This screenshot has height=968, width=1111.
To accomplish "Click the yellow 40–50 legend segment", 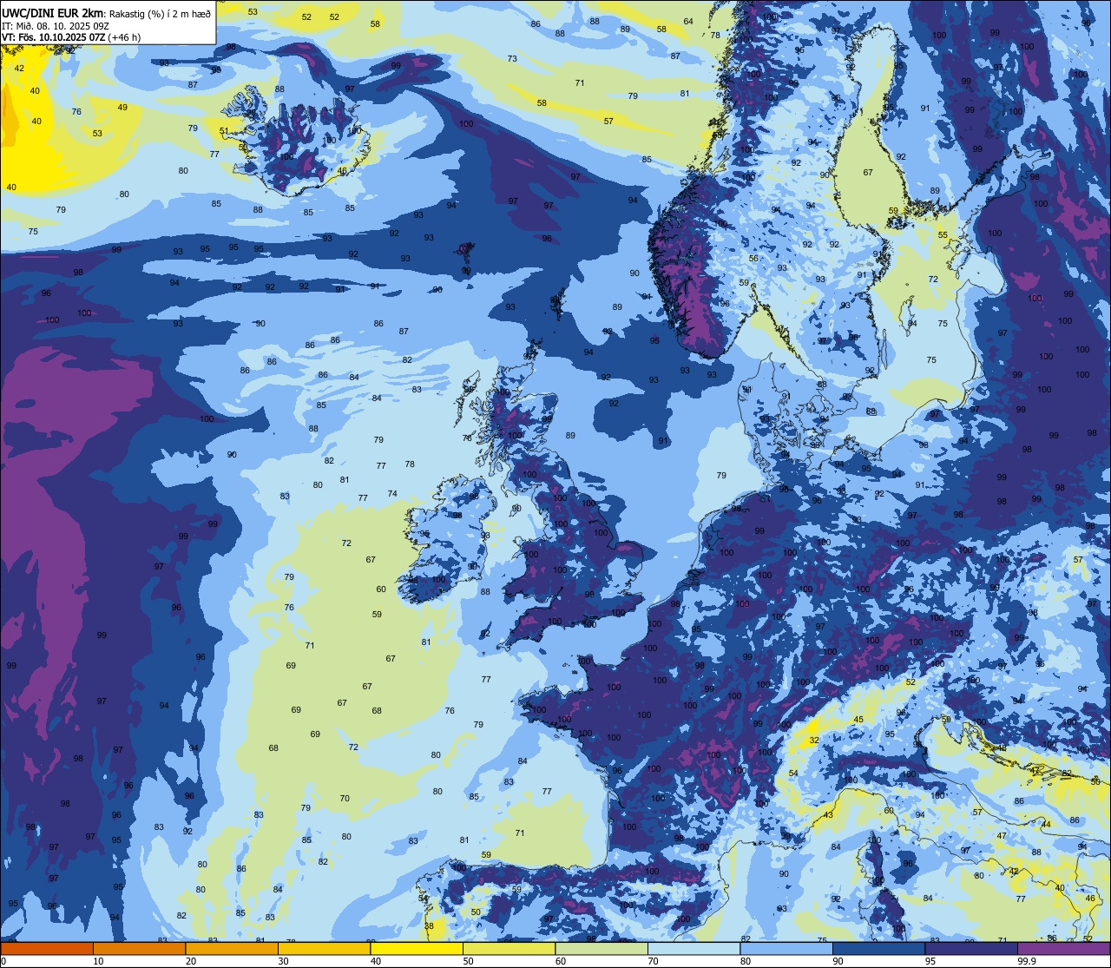I will pos(417,948).
